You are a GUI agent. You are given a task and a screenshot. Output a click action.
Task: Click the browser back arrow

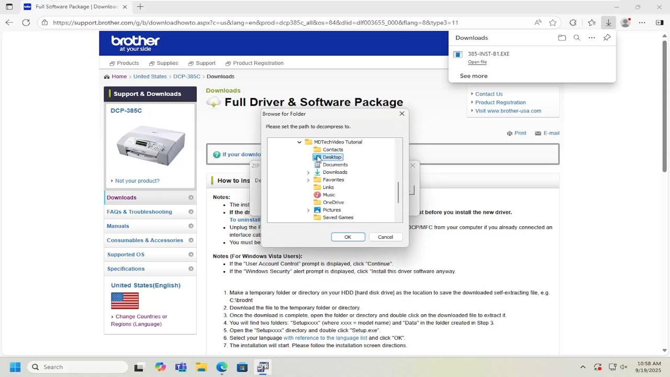point(9,23)
